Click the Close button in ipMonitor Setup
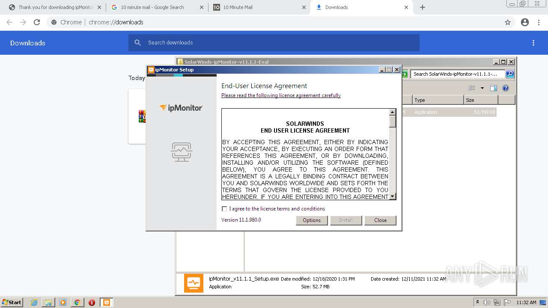The height and width of the screenshot is (308, 548). coord(380,220)
